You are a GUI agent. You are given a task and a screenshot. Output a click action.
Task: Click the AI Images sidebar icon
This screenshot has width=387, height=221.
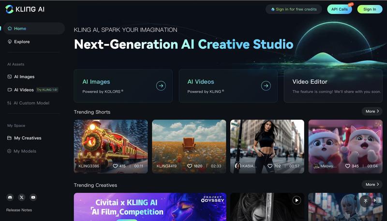(10, 77)
